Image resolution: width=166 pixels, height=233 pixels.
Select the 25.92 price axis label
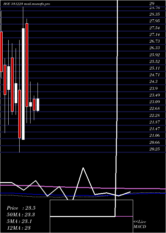pyautogui.click(x=155, y=55)
